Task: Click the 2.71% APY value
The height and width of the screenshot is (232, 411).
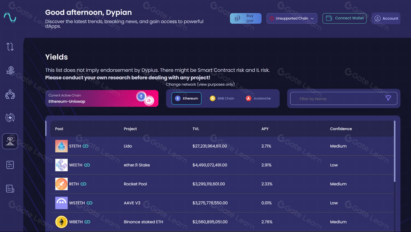Action: (x=266, y=146)
